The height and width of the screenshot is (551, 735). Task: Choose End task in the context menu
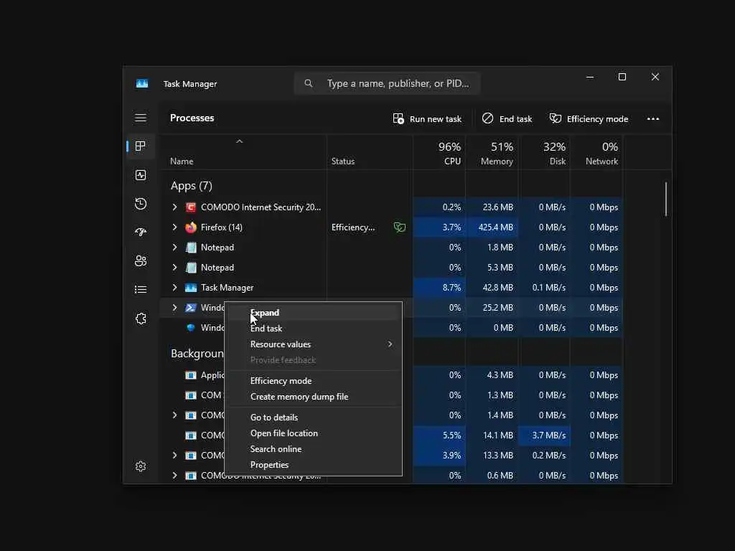pos(313,329)
